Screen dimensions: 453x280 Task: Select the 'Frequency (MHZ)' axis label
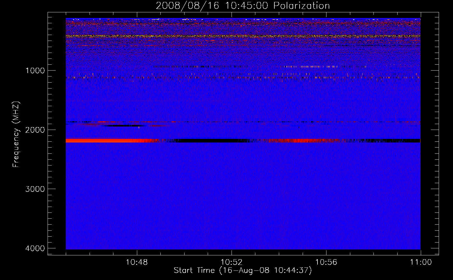[16, 134]
